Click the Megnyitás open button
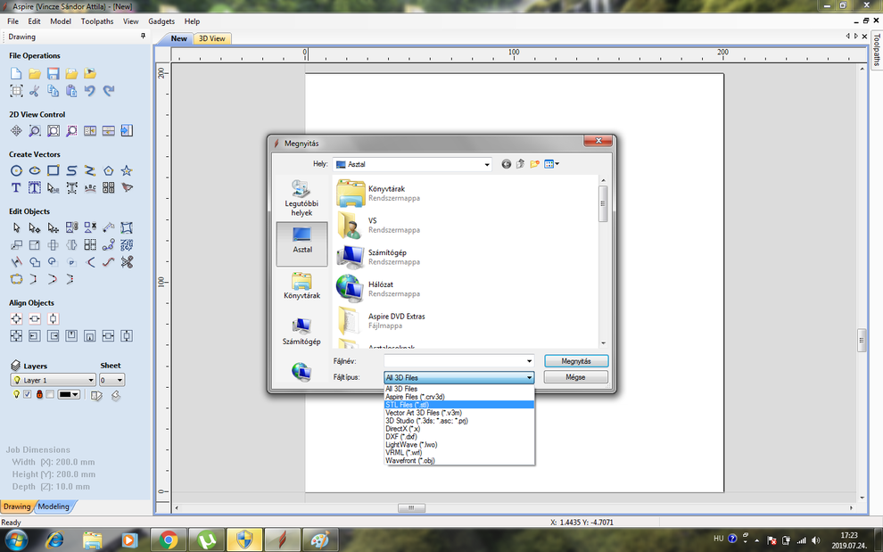 click(576, 361)
